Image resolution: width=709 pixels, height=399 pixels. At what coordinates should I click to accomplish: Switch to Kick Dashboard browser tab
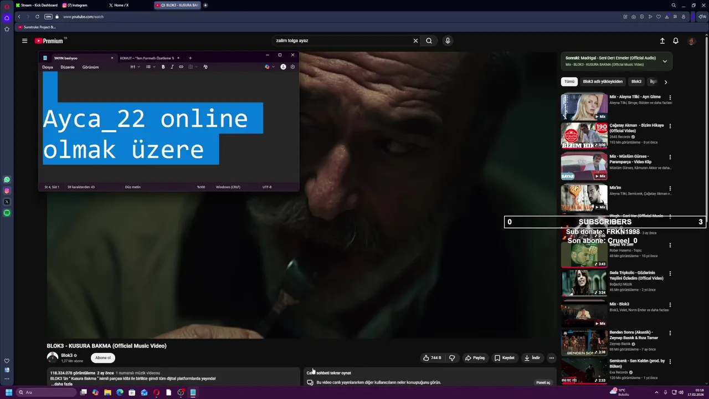click(x=37, y=5)
